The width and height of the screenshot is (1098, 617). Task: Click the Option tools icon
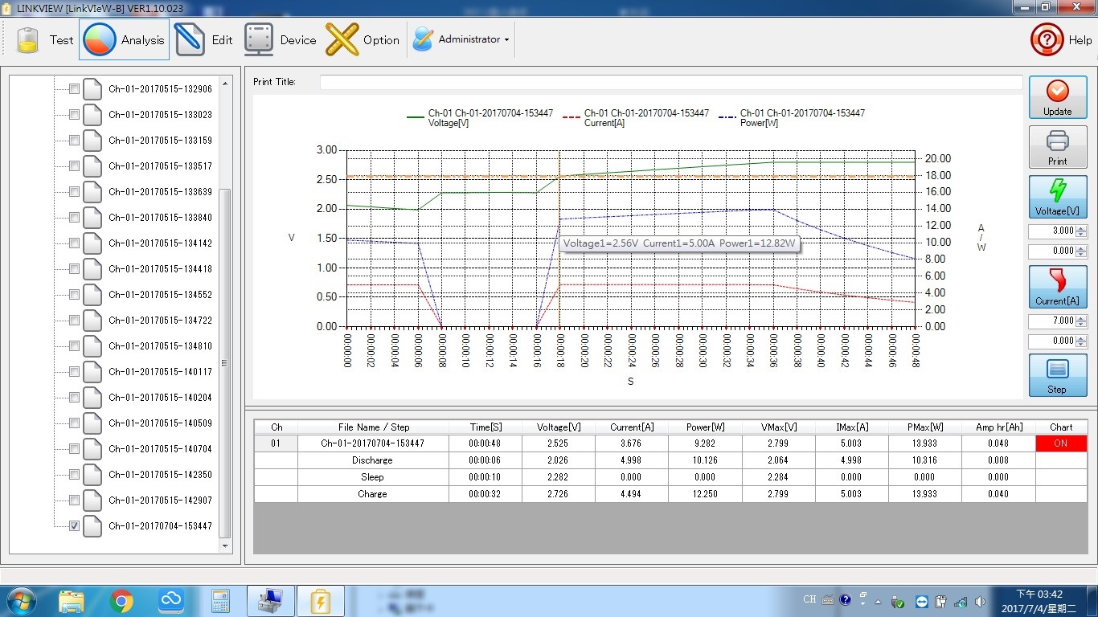342,39
